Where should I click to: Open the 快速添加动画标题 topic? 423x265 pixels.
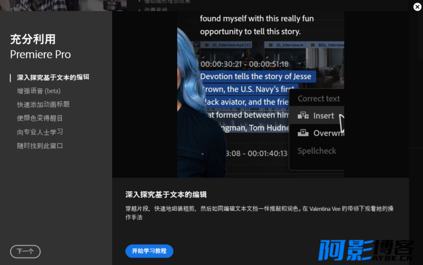coord(43,104)
